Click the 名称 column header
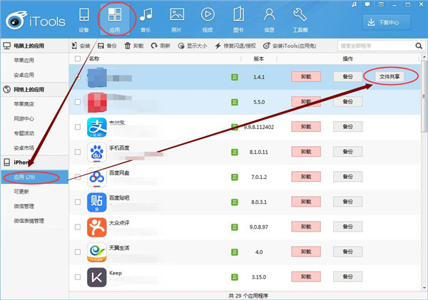This screenshot has height=300, width=428. [94, 58]
